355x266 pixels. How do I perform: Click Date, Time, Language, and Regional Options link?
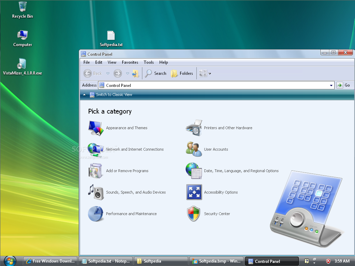[241, 171]
